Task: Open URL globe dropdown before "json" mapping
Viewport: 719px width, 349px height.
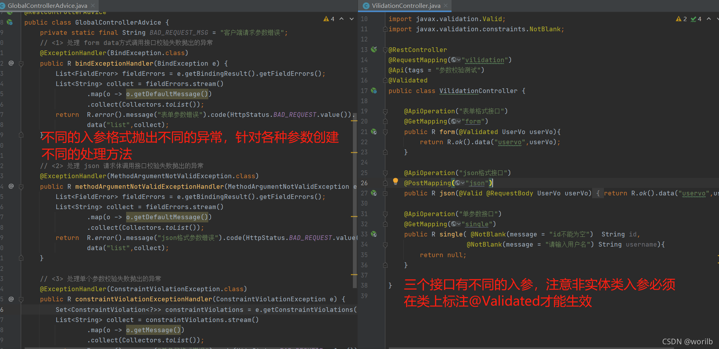Action: pyautogui.click(x=460, y=183)
